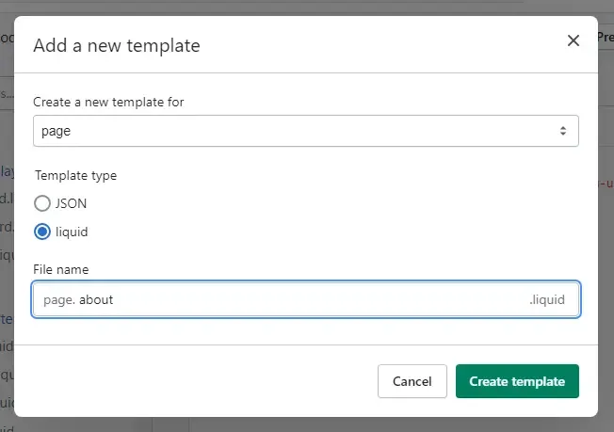Click Create template button
This screenshot has width=614, height=432.
click(x=517, y=381)
